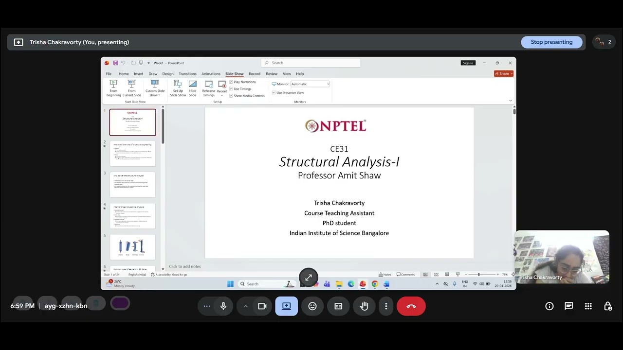
Task: Toggle camera in Meet call bar
Action: [x=262, y=306]
